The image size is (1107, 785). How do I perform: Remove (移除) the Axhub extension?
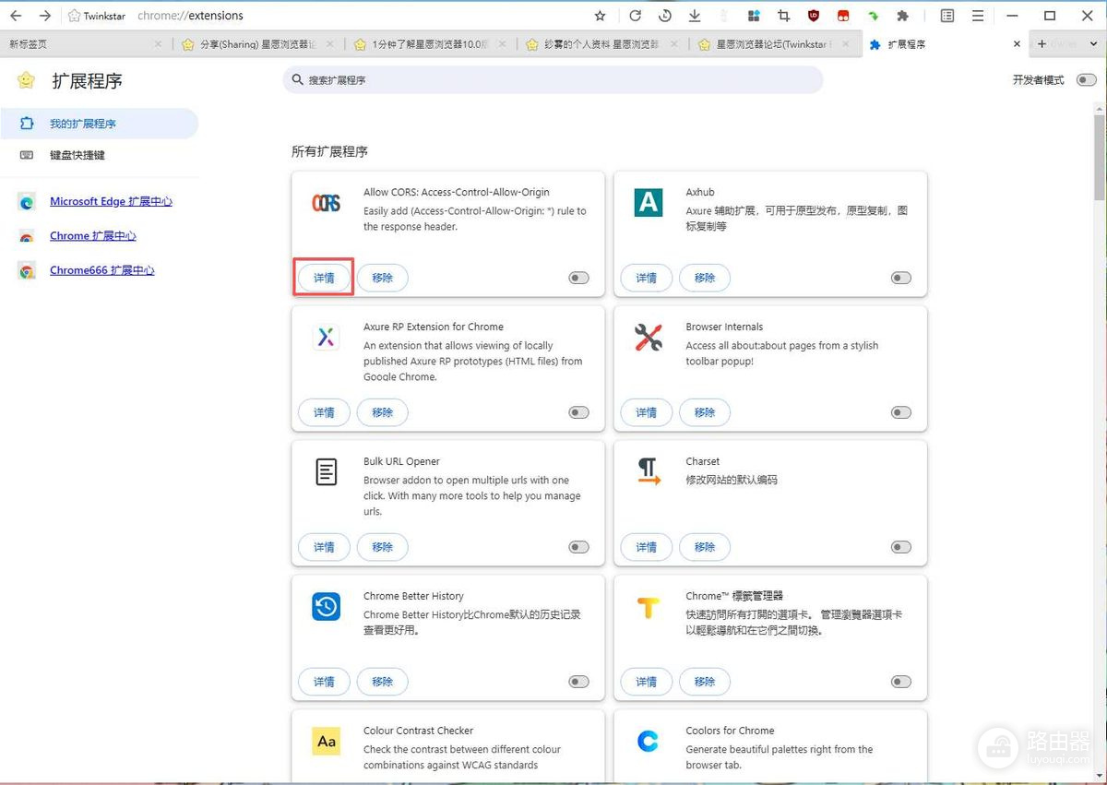pos(705,278)
